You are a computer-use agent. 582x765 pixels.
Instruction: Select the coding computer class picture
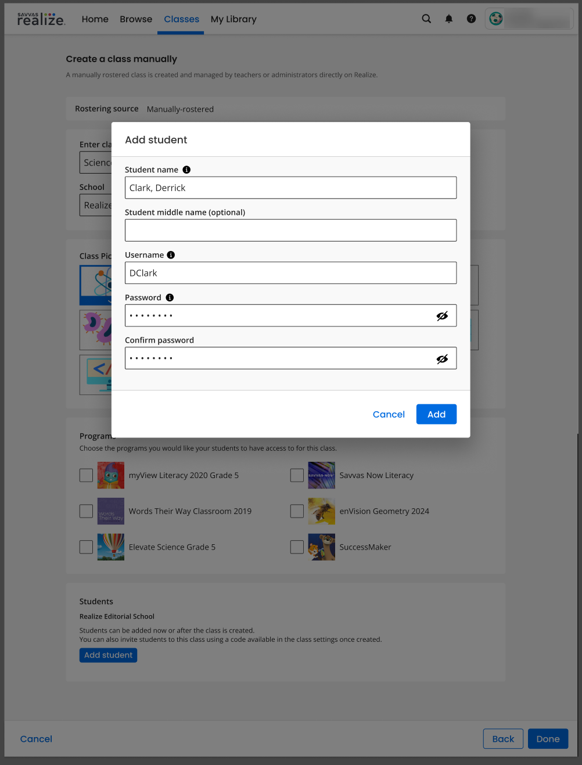click(x=96, y=375)
